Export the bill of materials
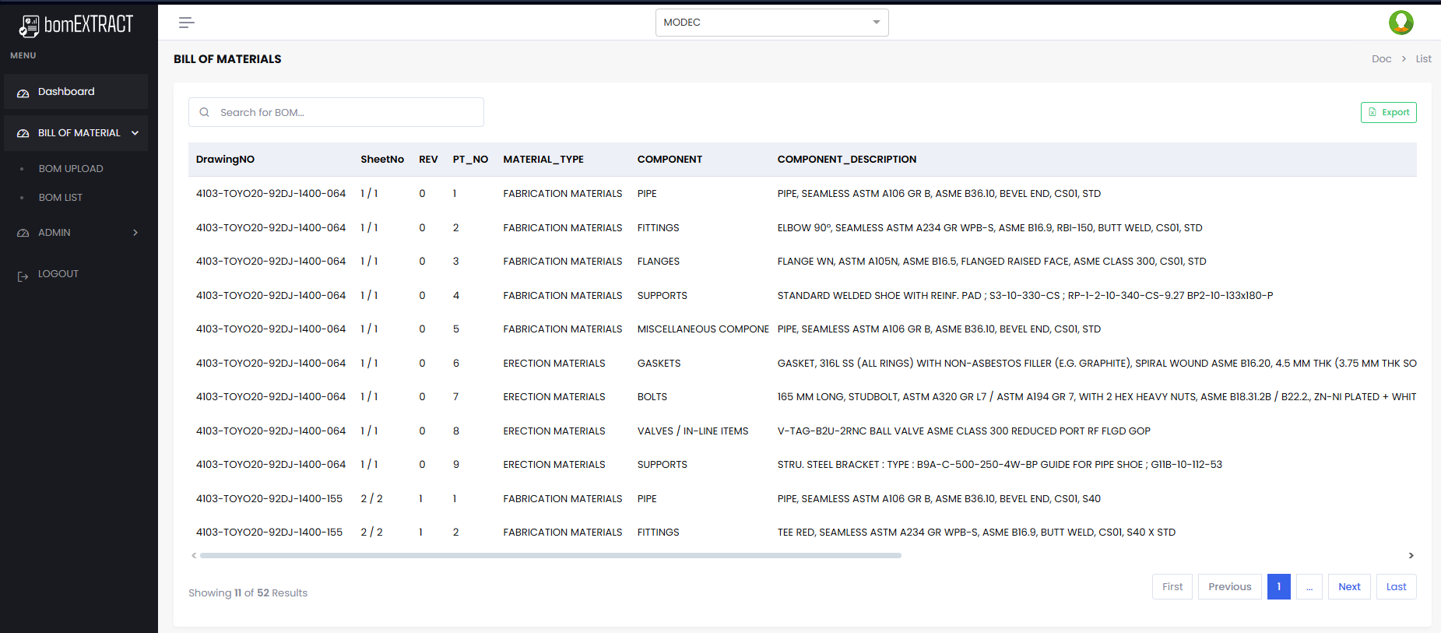Viewport: 1441px width, 633px height. coord(1388,112)
